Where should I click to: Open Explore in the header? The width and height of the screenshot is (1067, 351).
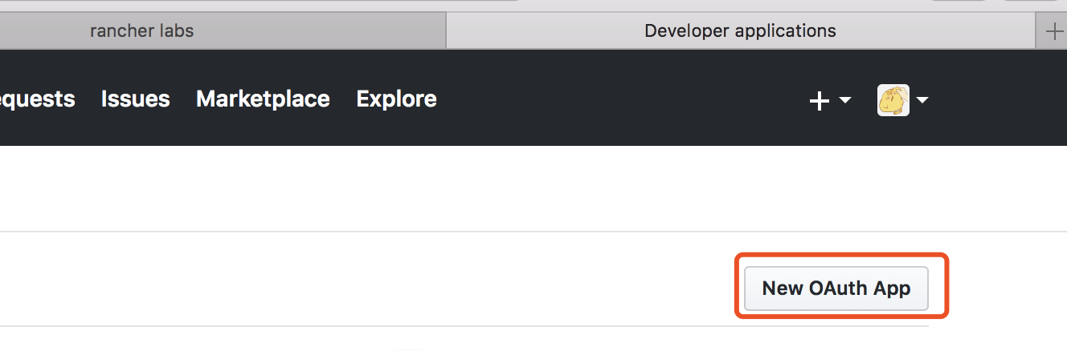[x=396, y=99]
